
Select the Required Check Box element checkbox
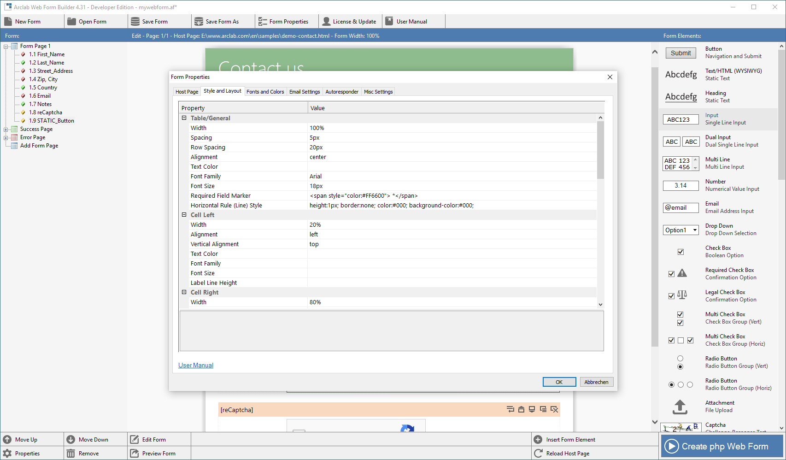(x=672, y=274)
